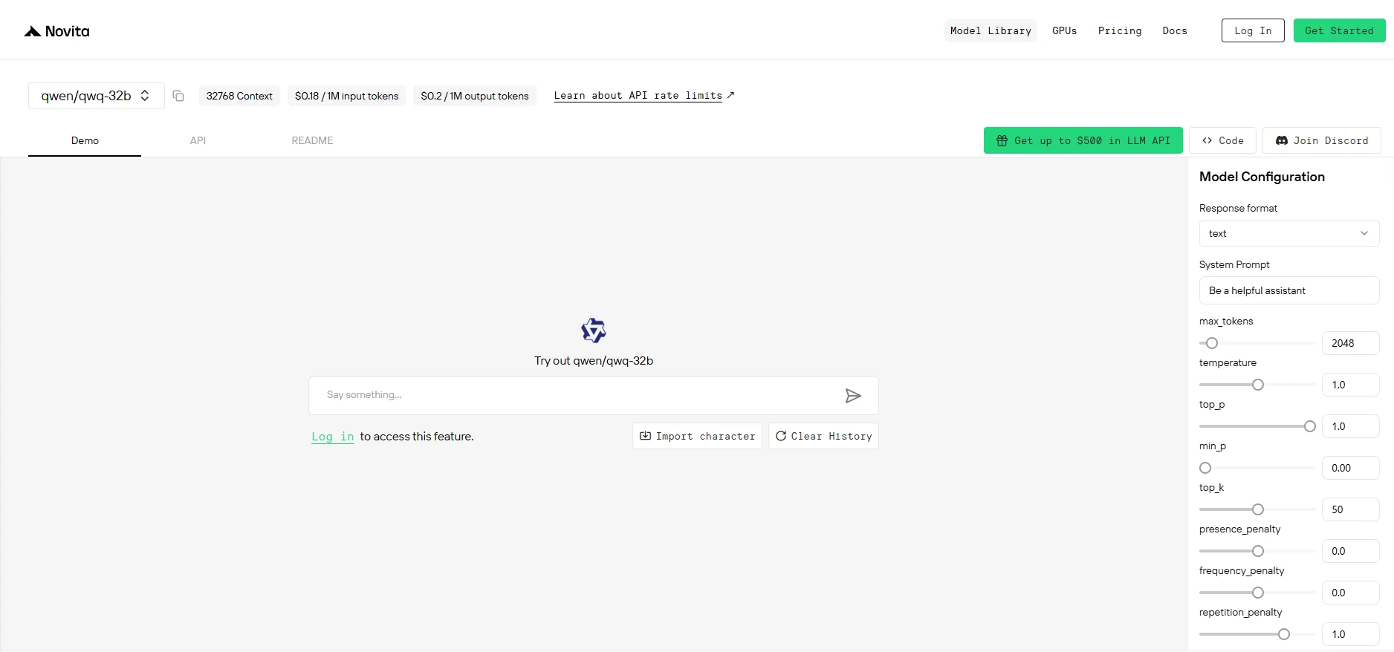Image resolution: width=1394 pixels, height=652 pixels.
Task: Follow the Log in link below chat box
Action: pyautogui.click(x=332, y=437)
